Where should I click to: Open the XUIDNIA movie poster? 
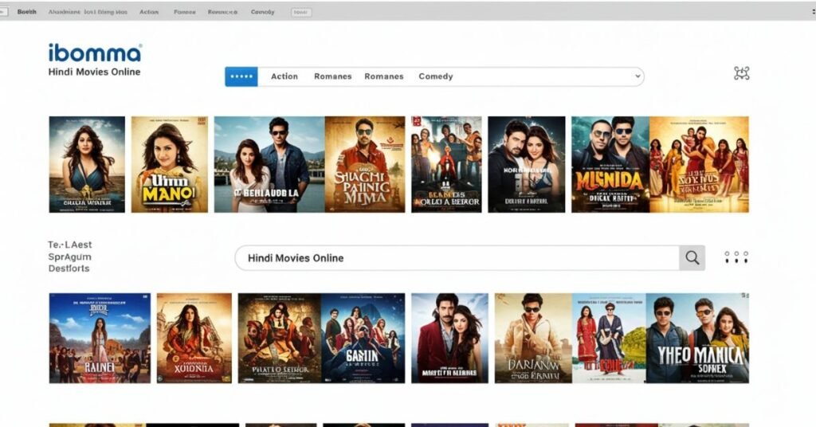194,338
